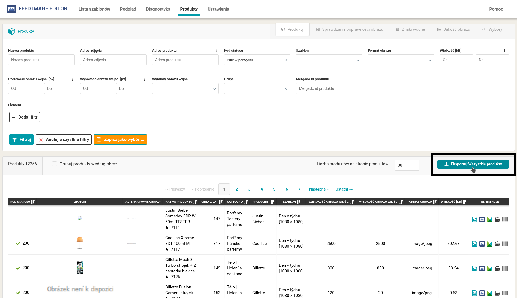Sort by Cena z VAT column icon
The width and height of the screenshot is (517, 298).
[221, 202]
